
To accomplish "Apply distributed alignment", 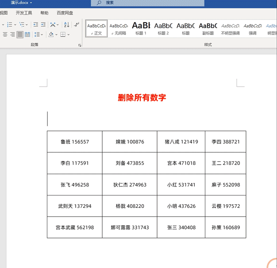I will [27, 34].
